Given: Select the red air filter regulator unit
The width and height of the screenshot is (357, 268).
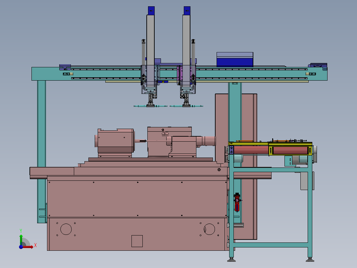Looking at the screenshot, I should click(237, 202).
